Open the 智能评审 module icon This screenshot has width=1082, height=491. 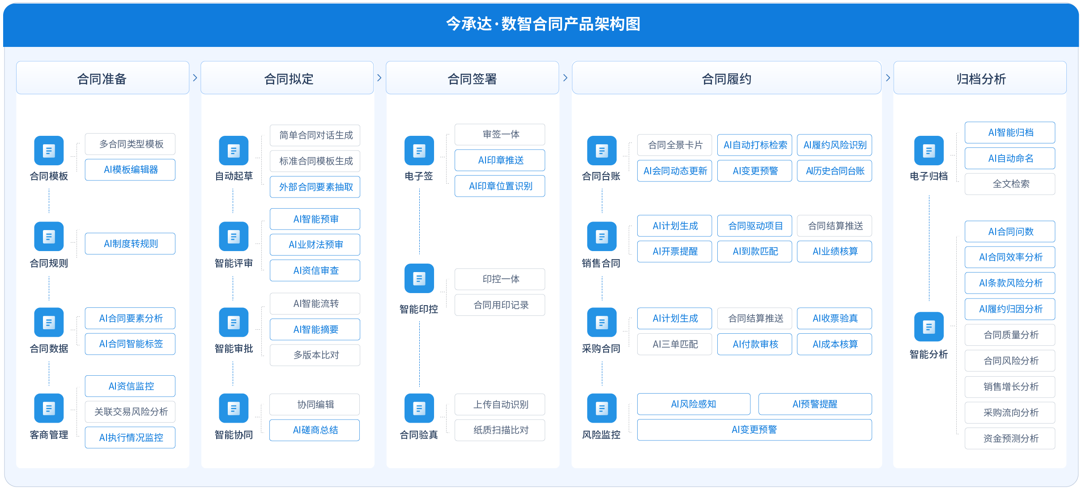234,236
